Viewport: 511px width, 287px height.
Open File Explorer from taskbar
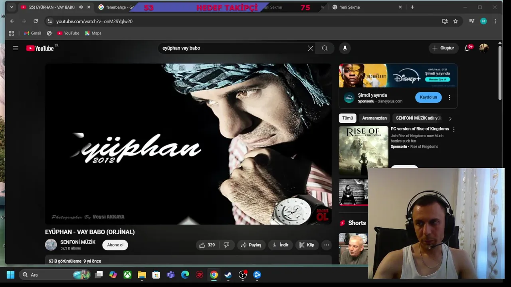click(142, 275)
